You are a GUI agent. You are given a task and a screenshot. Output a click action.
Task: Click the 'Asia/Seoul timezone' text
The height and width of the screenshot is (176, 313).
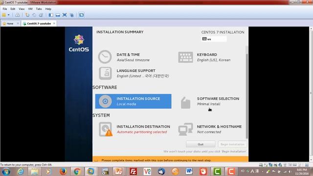coord(133,60)
